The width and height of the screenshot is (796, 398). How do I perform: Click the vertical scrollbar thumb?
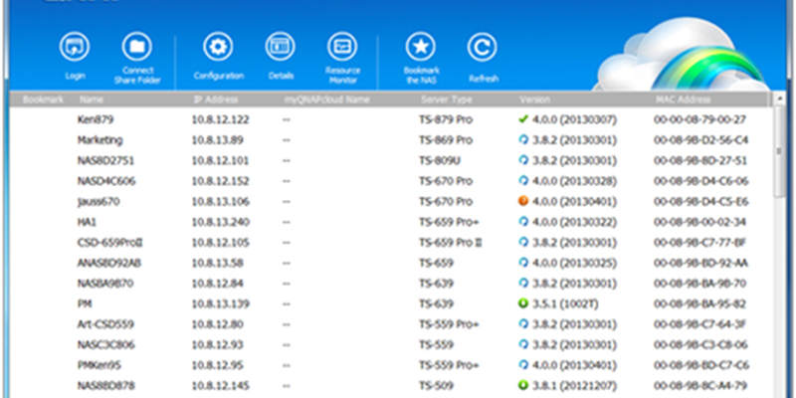pyautogui.click(x=780, y=152)
